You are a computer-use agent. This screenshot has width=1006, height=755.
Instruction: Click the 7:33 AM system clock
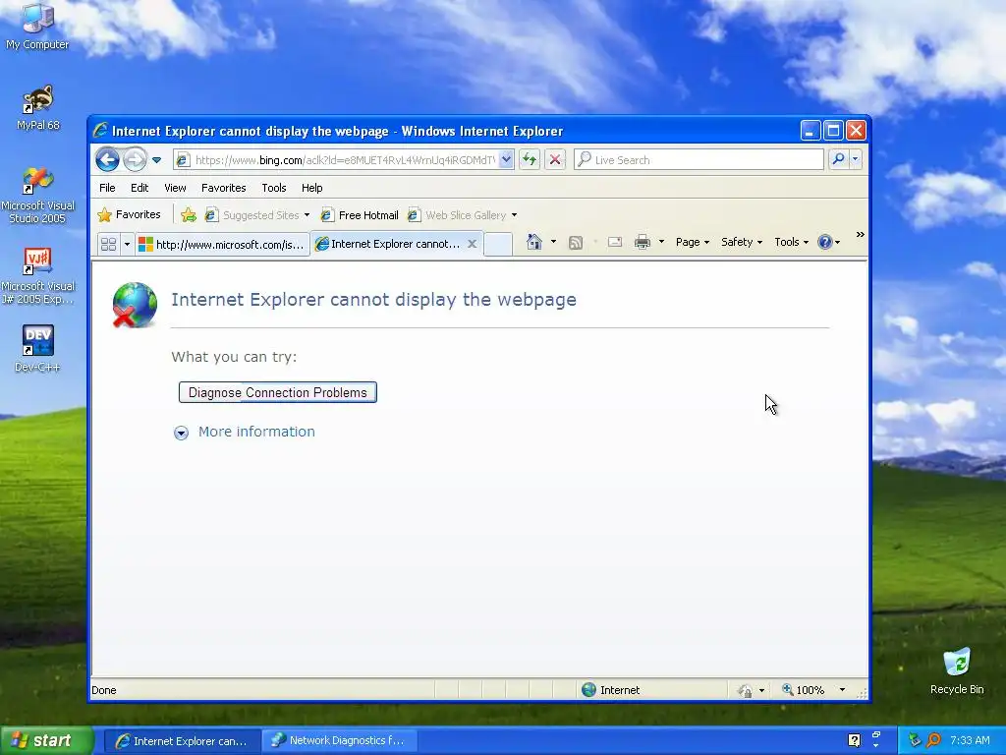[x=970, y=740]
